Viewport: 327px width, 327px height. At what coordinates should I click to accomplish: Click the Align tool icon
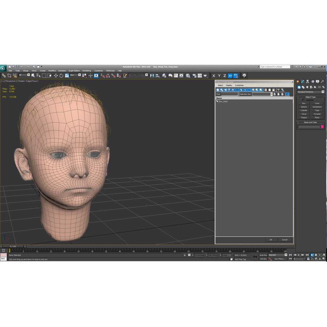point(158,75)
